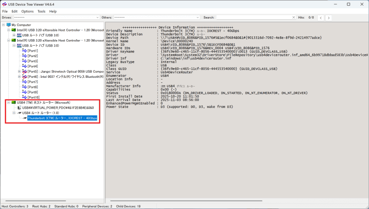Click Port6 Intel Bluetooth device icon
The width and height of the screenshot is (369, 209).
(24, 76)
